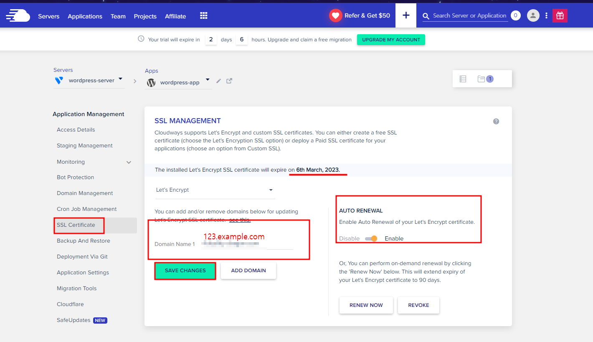Click the Enable label of auto renewal
593x342 pixels.
click(x=394, y=239)
